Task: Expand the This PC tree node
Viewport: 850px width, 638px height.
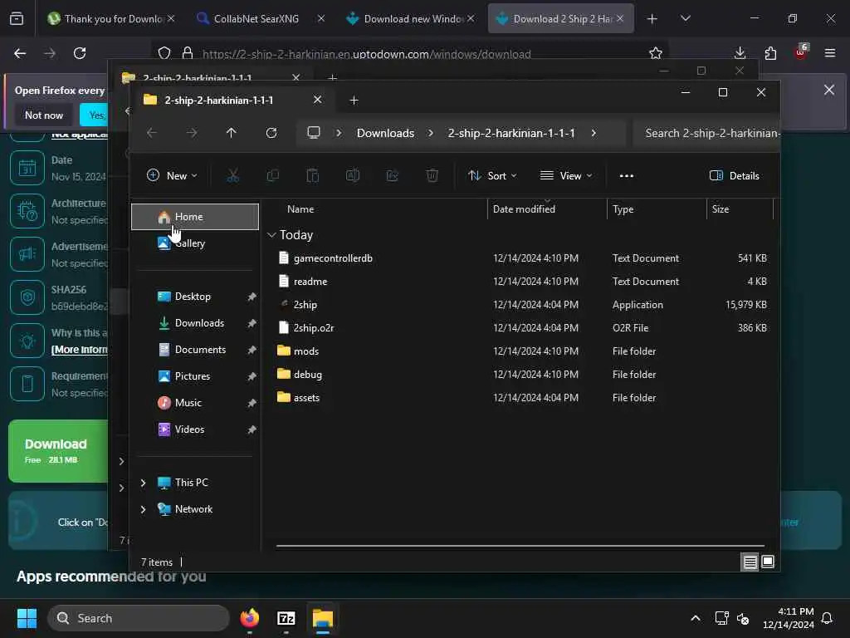Action: (x=143, y=483)
